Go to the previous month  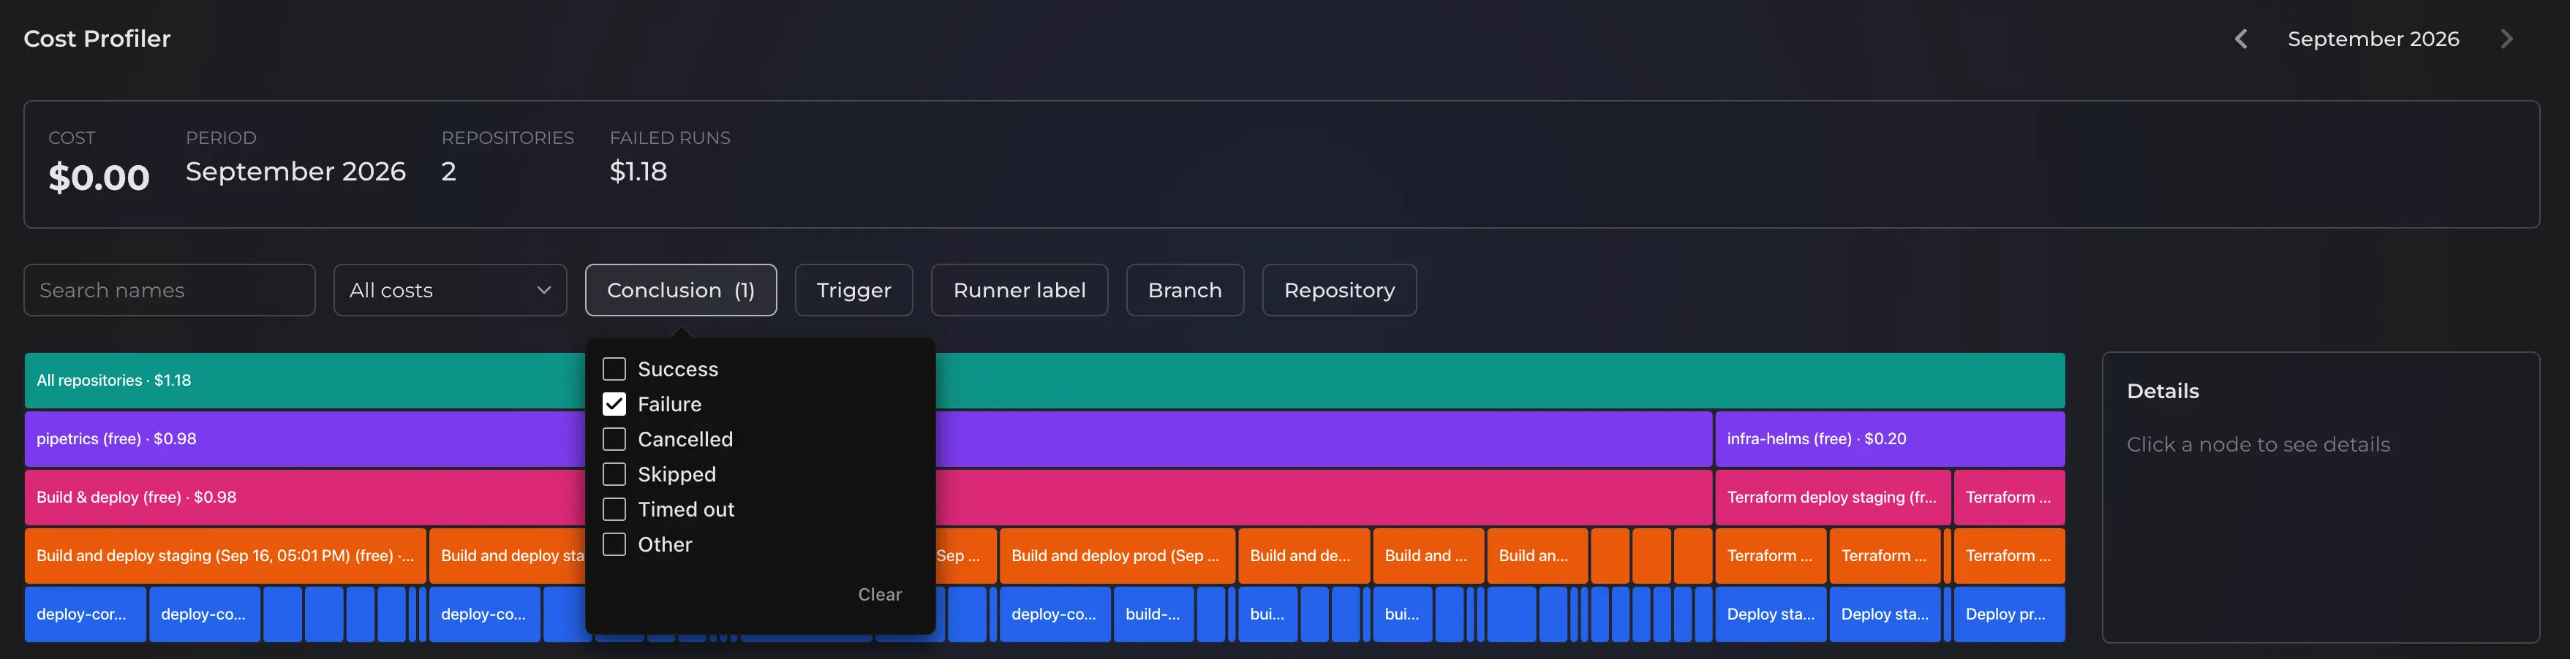pyautogui.click(x=2241, y=39)
